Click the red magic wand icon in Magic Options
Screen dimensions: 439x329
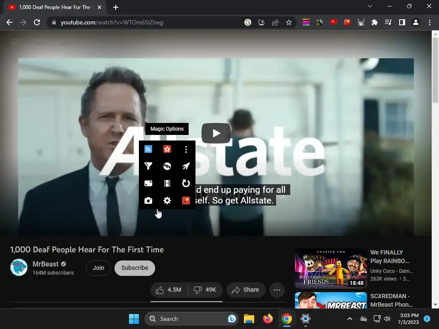click(x=186, y=200)
